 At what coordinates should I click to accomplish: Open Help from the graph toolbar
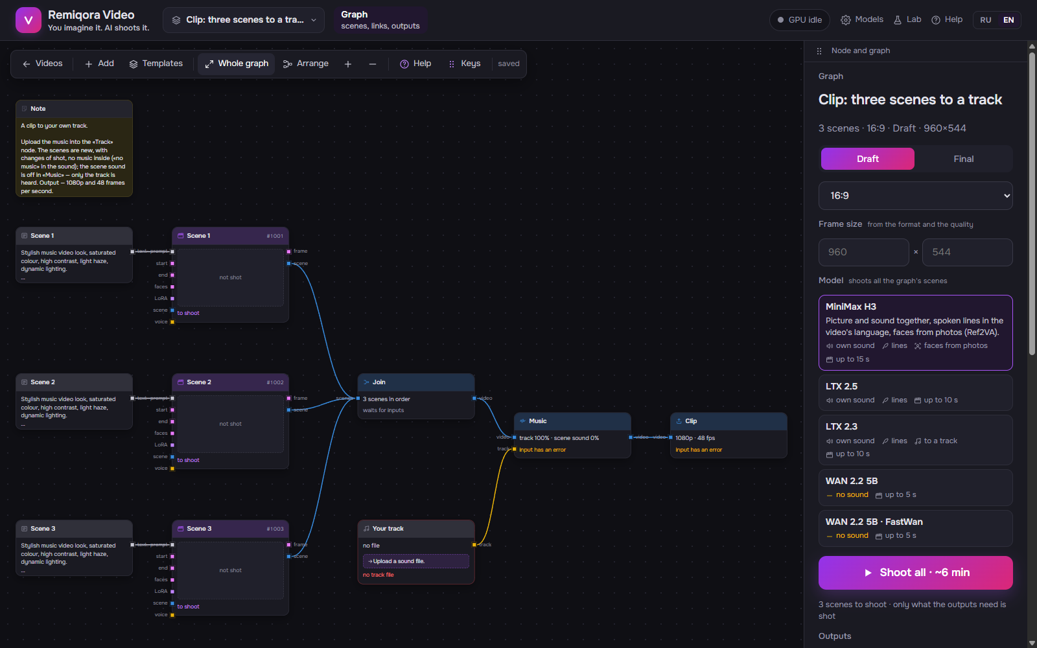[415, 64]
